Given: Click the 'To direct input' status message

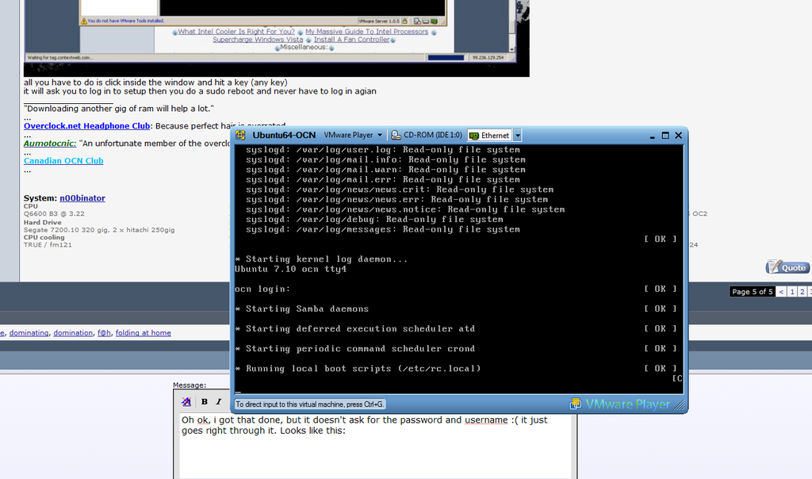Looking at the screenshot, I should pyautogui.click(x=310, y=404).
